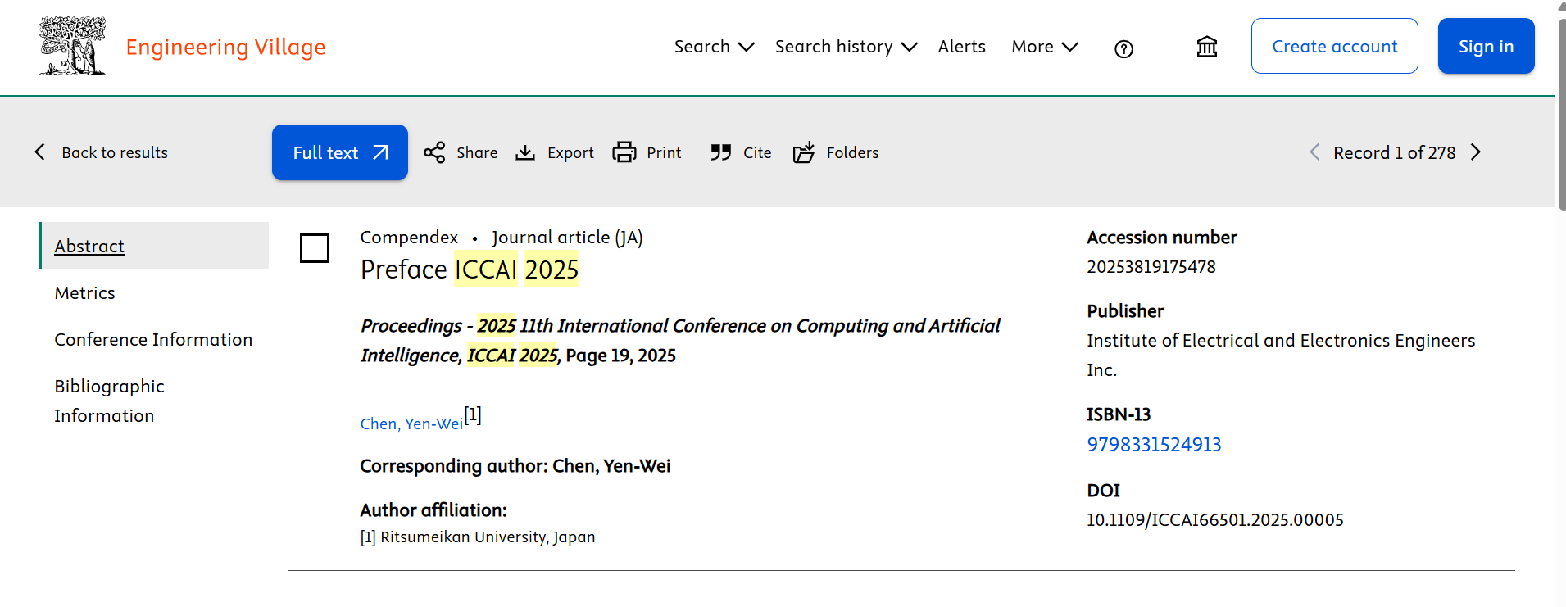Click the ISBN-13 9798331524913 link
1566x607 pixels.
coord(1154,445)
